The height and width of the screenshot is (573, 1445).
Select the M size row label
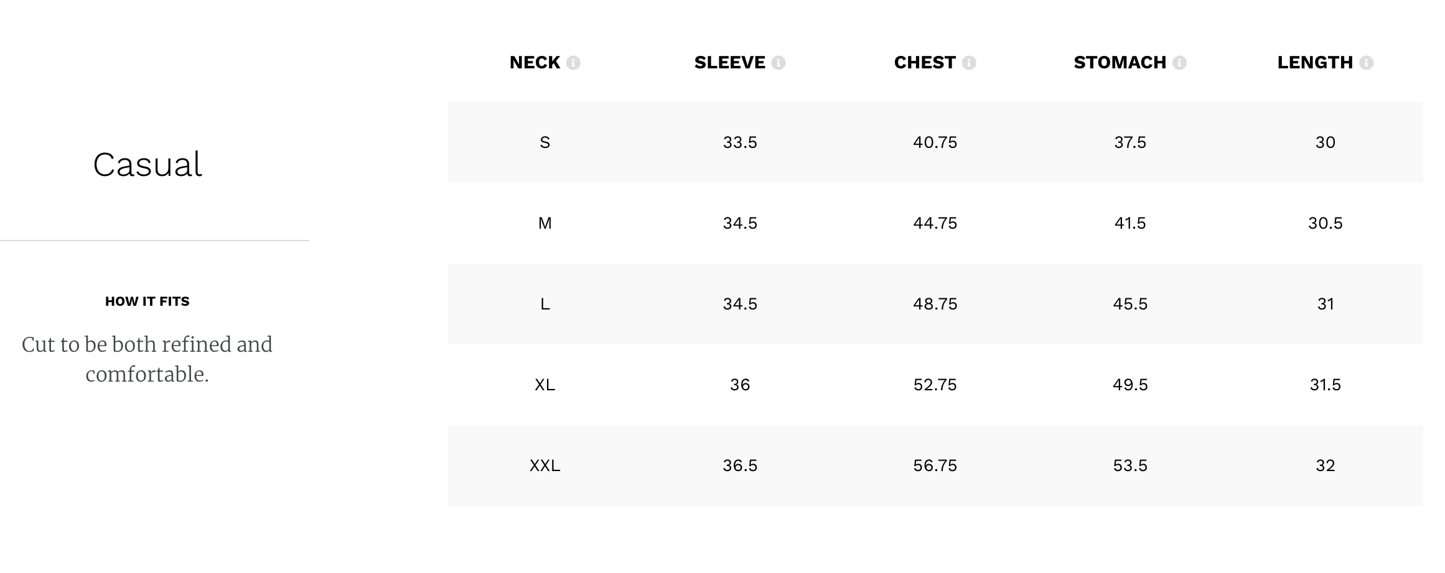545,224
